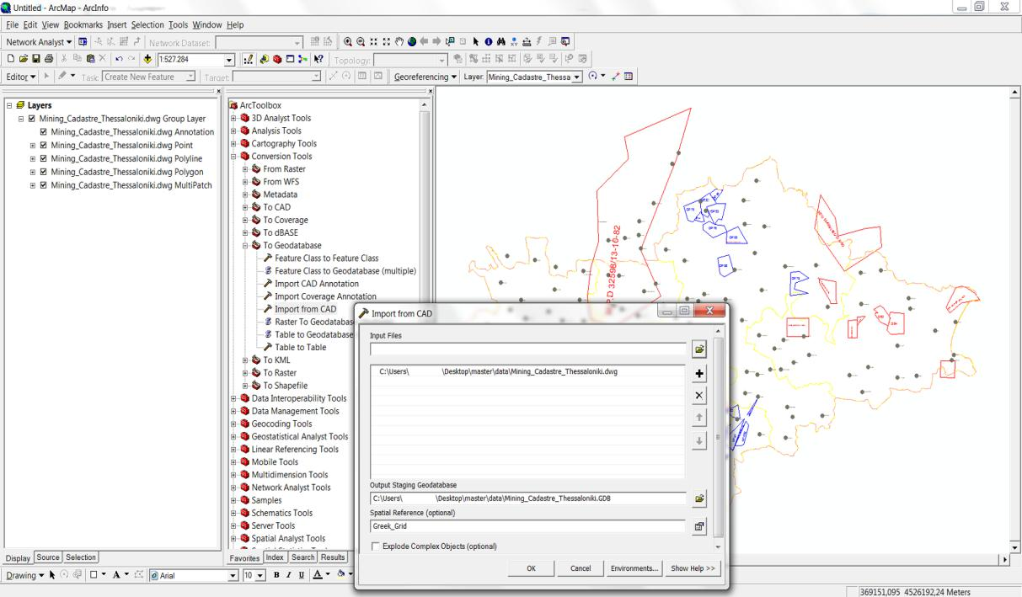Click Cancel in Import from CAD
This screenshot has width=1022, height=597.
point(580,568)
